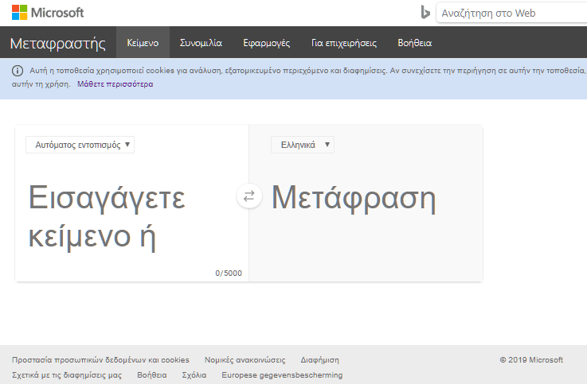This screenshot has width=587, height=384.
Task: Click the footer Βοήθεια link
Action: (152, 374)
